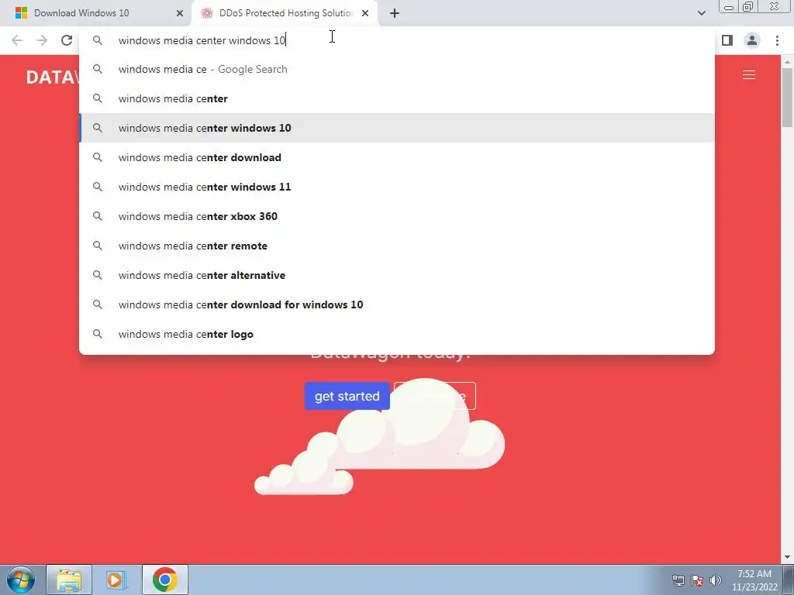Viewport: 794px width, 595px height.
Task: Choose suggestion 'windows media center logo'
Action: tap(397, 334)
